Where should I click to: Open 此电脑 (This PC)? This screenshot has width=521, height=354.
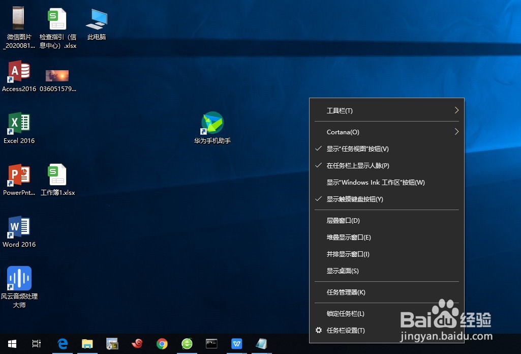pos(96,19)
